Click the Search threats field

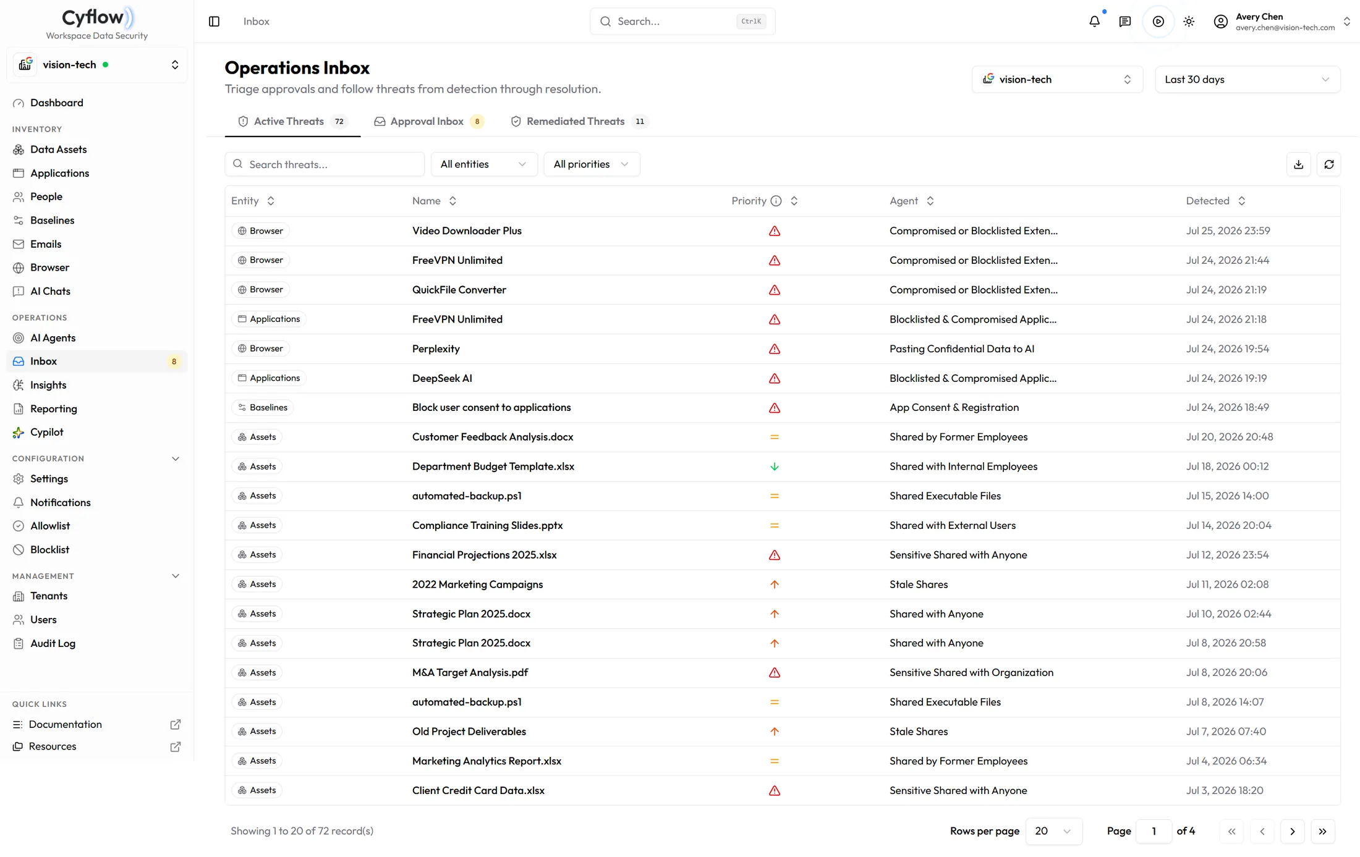click(325, 164)
